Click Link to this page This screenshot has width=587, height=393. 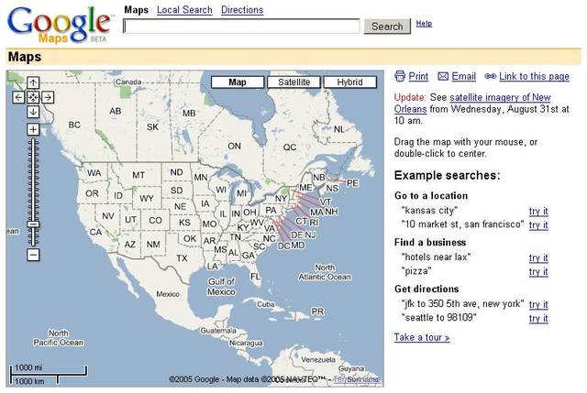(534, 76)
